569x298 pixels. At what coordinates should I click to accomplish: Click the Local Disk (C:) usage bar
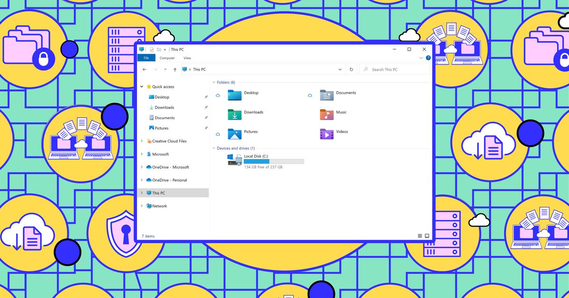(274, 162)
